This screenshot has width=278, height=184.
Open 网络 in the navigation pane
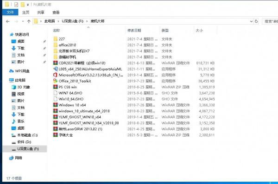(19, 158)
